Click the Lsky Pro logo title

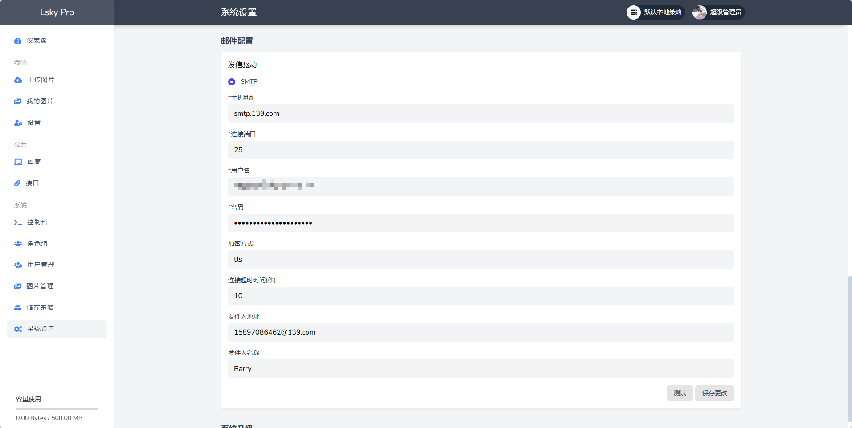57,12
